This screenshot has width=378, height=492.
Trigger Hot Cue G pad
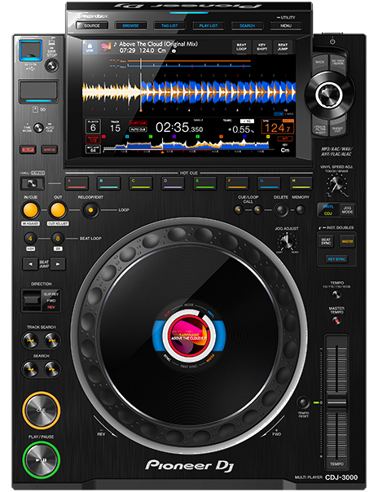tap(269, 183)
